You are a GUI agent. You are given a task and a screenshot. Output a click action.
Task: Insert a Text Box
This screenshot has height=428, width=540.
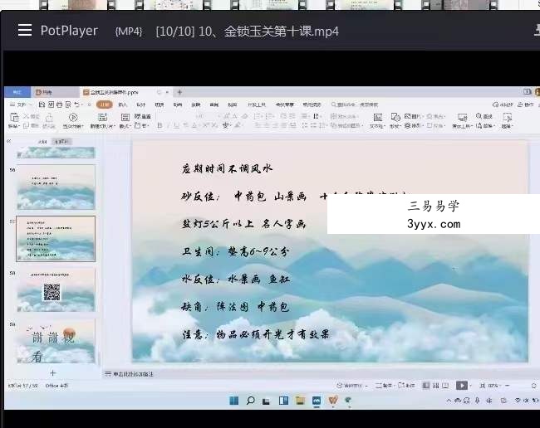[377, 120]
